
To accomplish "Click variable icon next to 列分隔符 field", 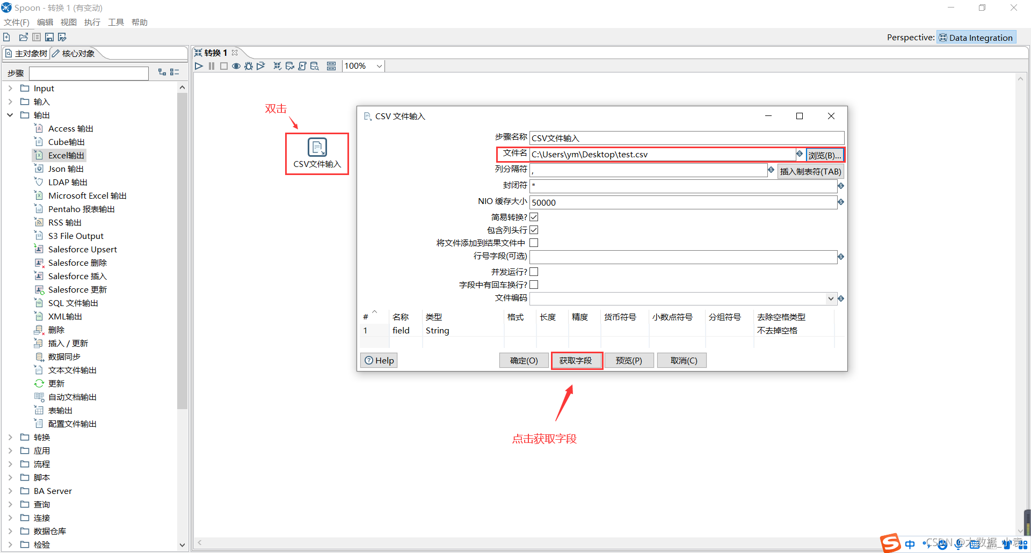I will pyautogui.click(x=771, y=170).
